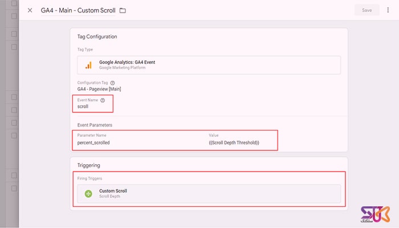399x228 pixels.
Task: Click the Google Analytics bar chart icon
Action: click(88, 65)
